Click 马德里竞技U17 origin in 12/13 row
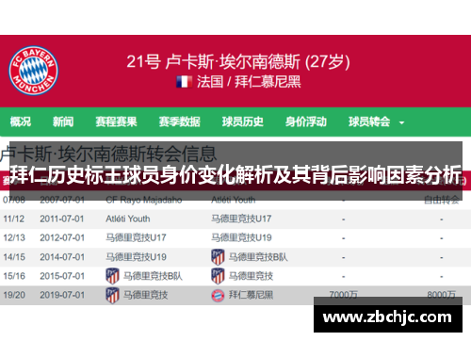The height and width of the screenshot is (341, 471). (x=136, y=237)
